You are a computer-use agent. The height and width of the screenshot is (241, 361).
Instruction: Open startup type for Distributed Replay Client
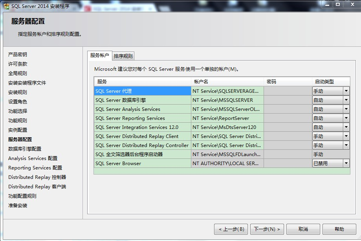click(346, 136)
